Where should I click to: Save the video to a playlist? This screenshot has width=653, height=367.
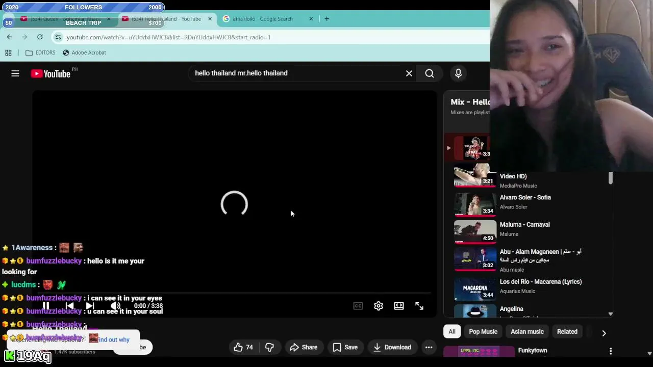tap(345, 347)
